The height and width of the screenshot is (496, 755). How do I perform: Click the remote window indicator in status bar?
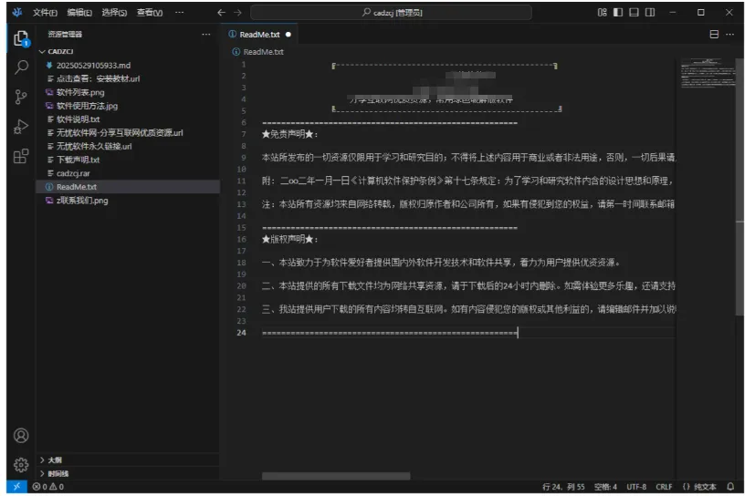(16, 486)
